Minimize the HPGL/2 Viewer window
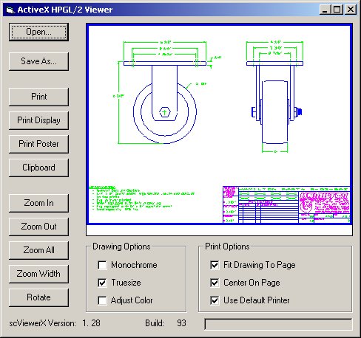 tap(325, 10)
